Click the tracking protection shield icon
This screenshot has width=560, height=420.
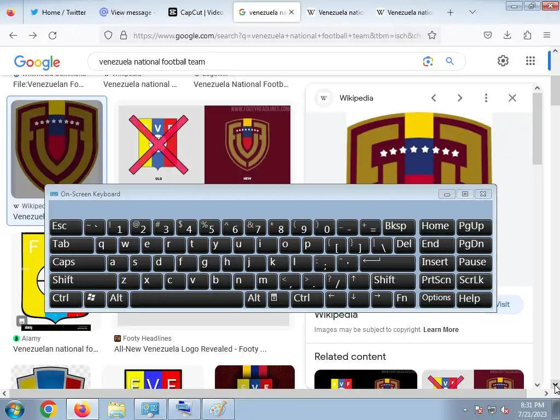point(108,36)
